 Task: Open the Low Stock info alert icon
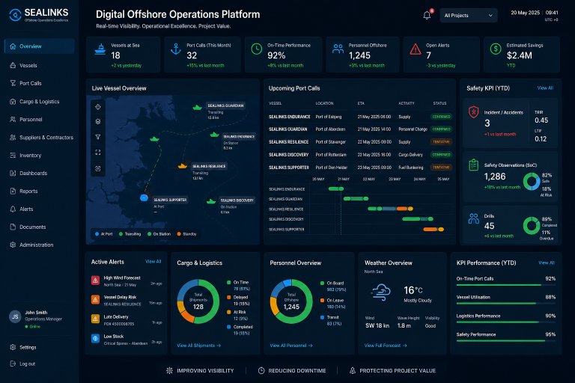click(x=95, y=338)
